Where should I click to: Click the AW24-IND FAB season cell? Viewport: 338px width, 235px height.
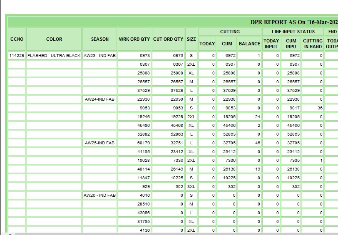point(100,99)
